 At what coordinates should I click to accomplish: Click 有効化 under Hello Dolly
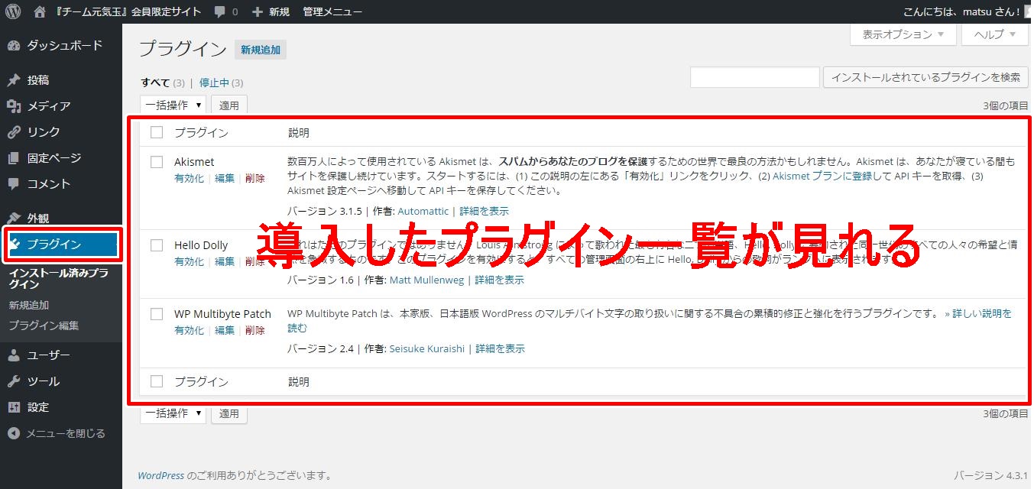(189, 261)
